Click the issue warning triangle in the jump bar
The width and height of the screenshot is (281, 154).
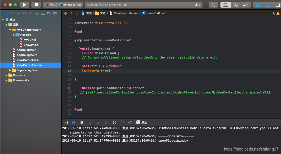[x=278, y=13]
